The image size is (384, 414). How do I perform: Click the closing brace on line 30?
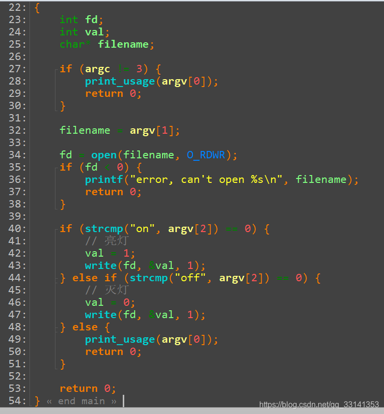[62, 106]
